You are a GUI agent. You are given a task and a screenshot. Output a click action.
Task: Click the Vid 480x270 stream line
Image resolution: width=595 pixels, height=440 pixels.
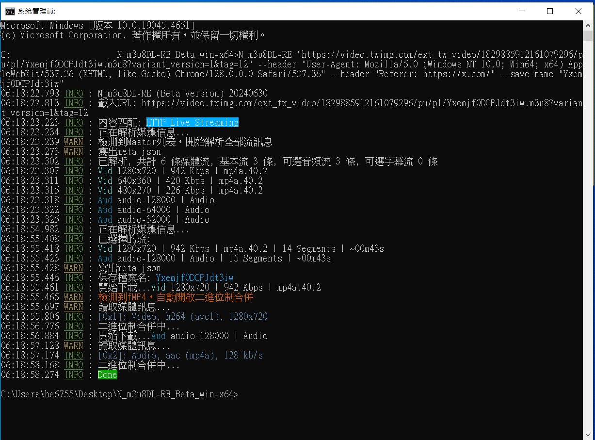click(180, 191)
